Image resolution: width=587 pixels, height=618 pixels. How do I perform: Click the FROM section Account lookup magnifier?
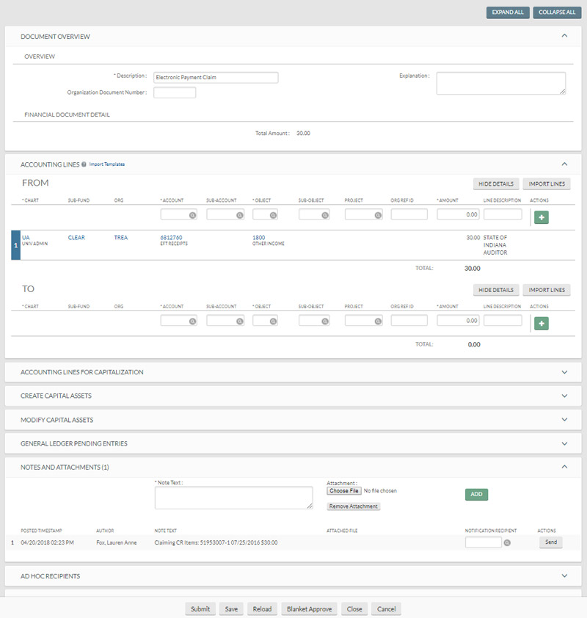(x=192, y=216)
